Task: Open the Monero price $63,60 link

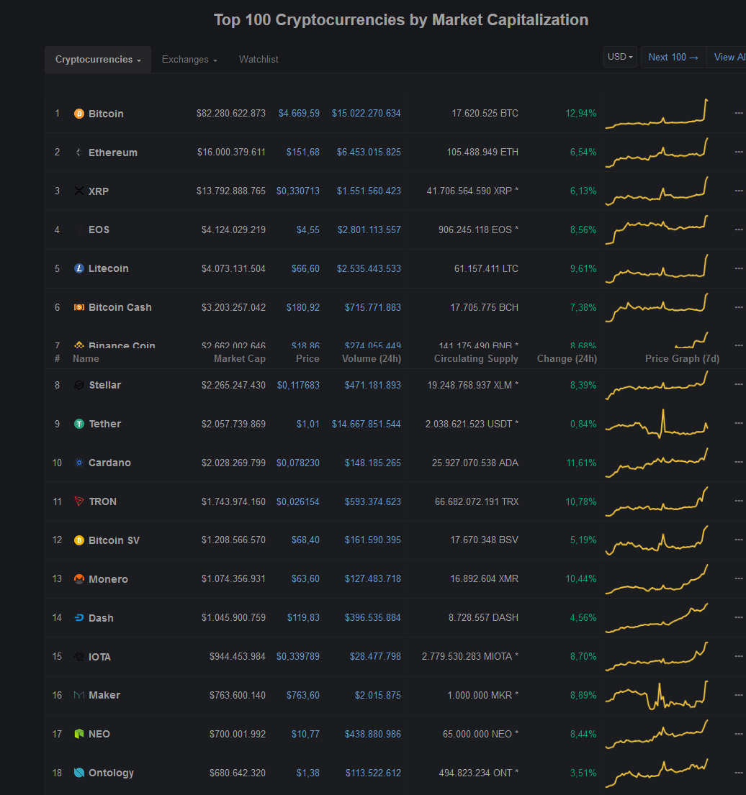Action: 305,578
